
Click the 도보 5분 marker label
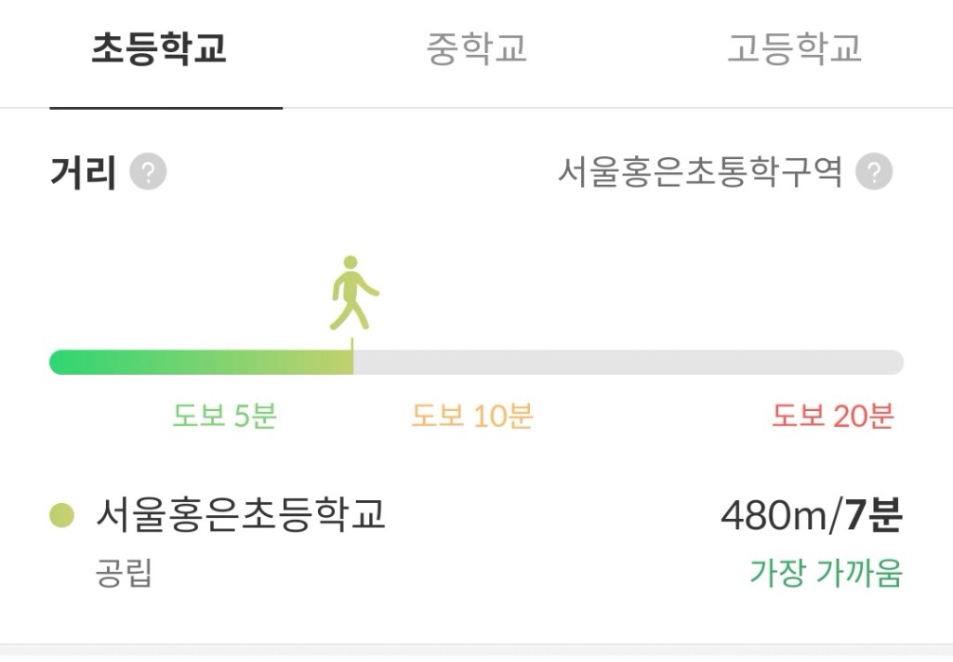tap(224, 417)
